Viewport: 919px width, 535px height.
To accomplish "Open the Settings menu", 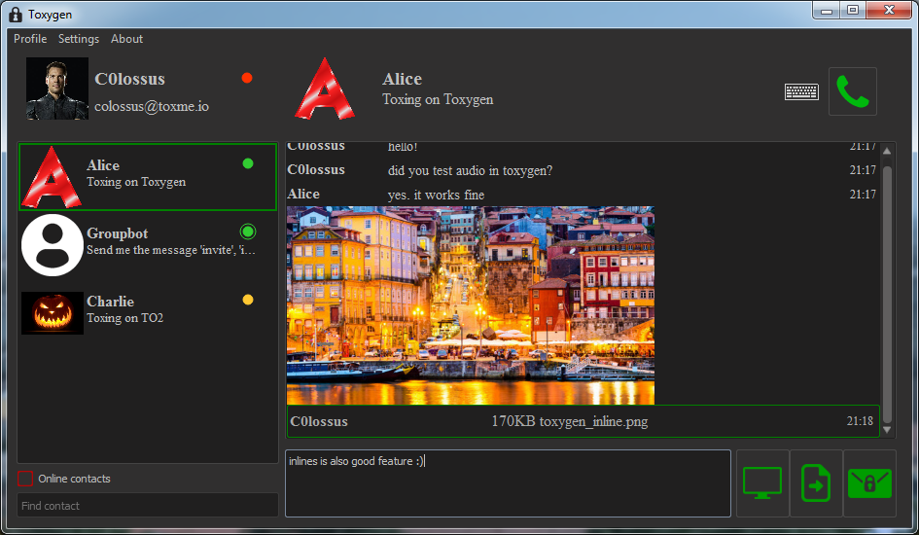I will 79,39.
